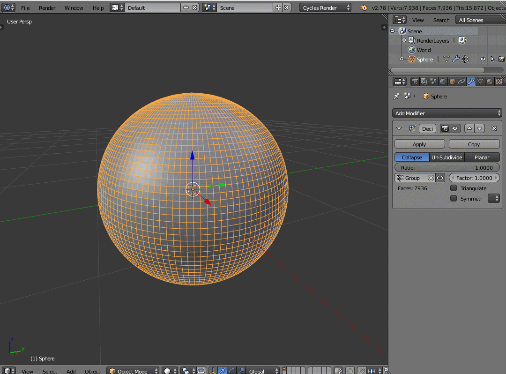Click the Ratio slider field
The image size is (506, 374).
pyautogui.click(x=447, y=168)
